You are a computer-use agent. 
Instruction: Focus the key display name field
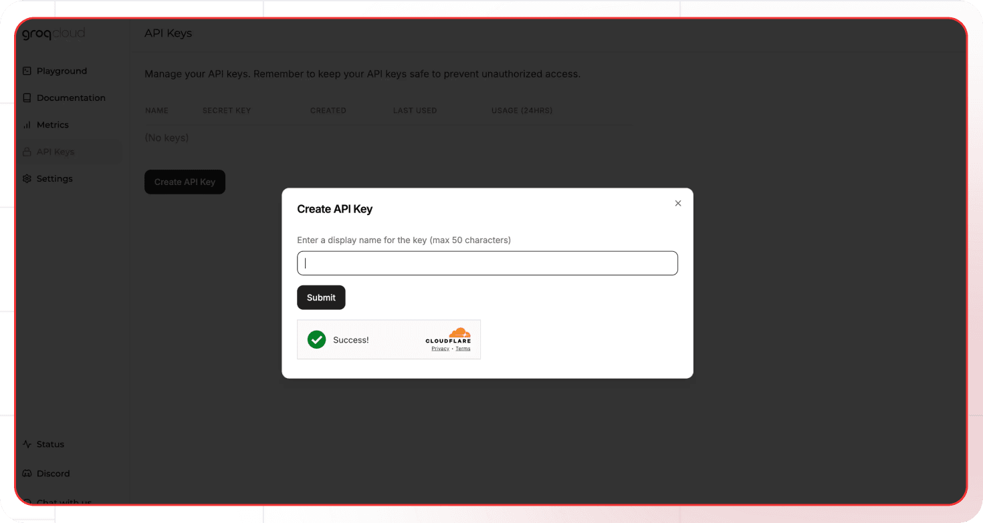[487, 263]
